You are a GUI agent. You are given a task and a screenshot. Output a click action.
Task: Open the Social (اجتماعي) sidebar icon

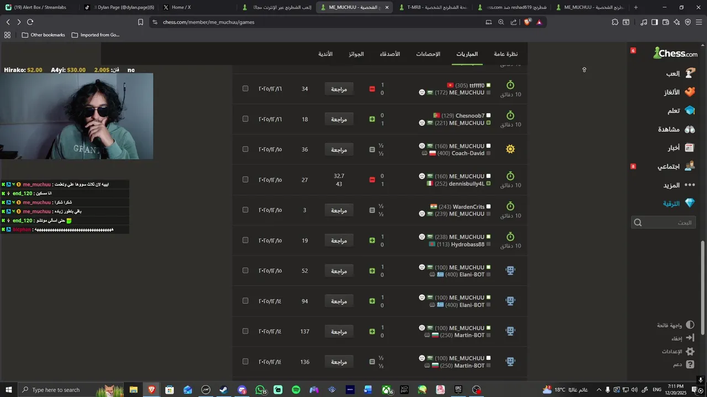pyautogui.click(x=689, y=166)
